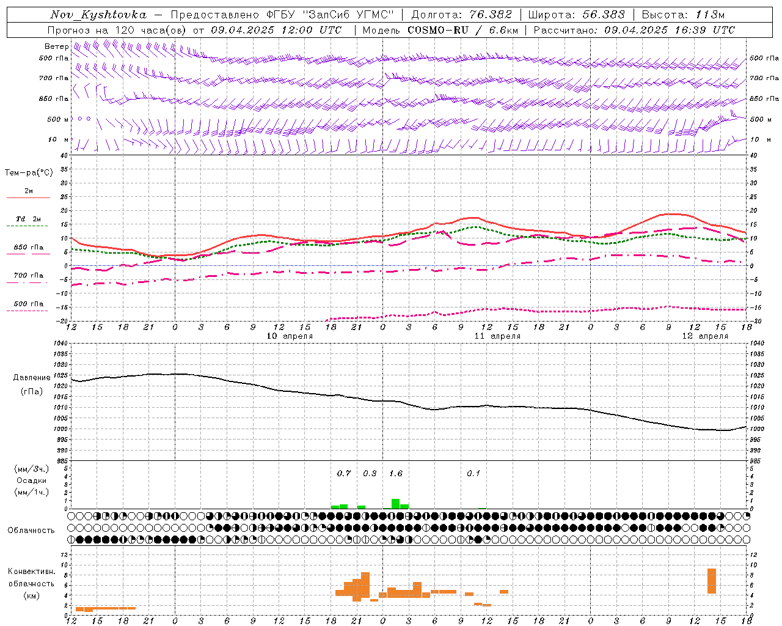Click the 'Облачность' cloudiness panel label
Screen dimensions: 782x626
31,531
